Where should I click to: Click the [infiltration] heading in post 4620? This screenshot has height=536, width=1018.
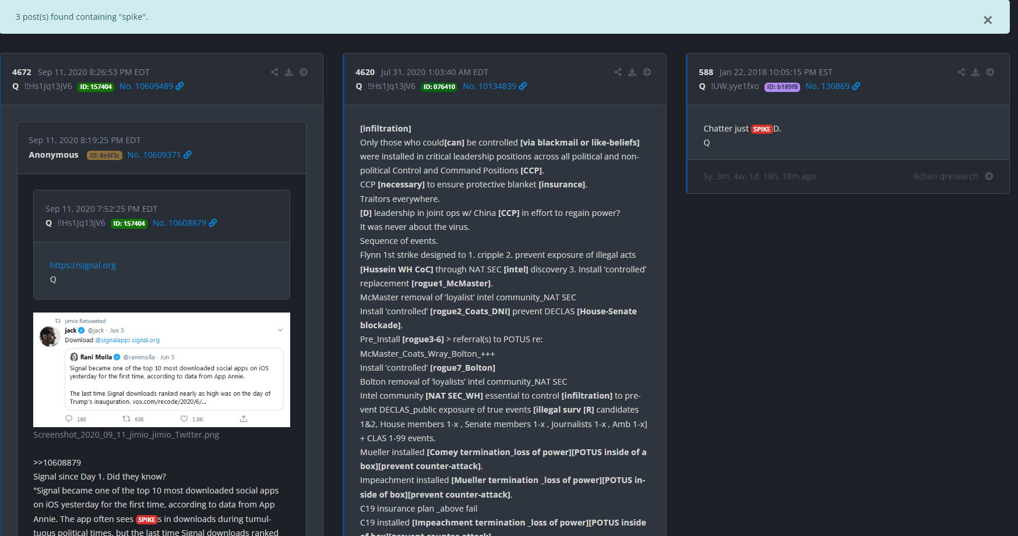coord(386,129)
